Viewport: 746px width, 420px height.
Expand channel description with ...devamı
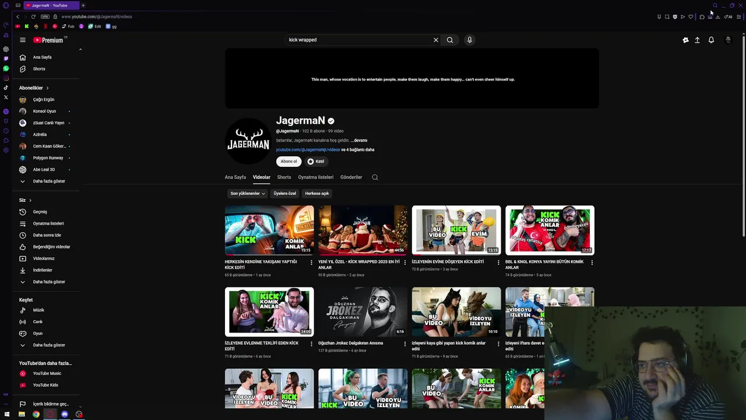tap(359, 141)
